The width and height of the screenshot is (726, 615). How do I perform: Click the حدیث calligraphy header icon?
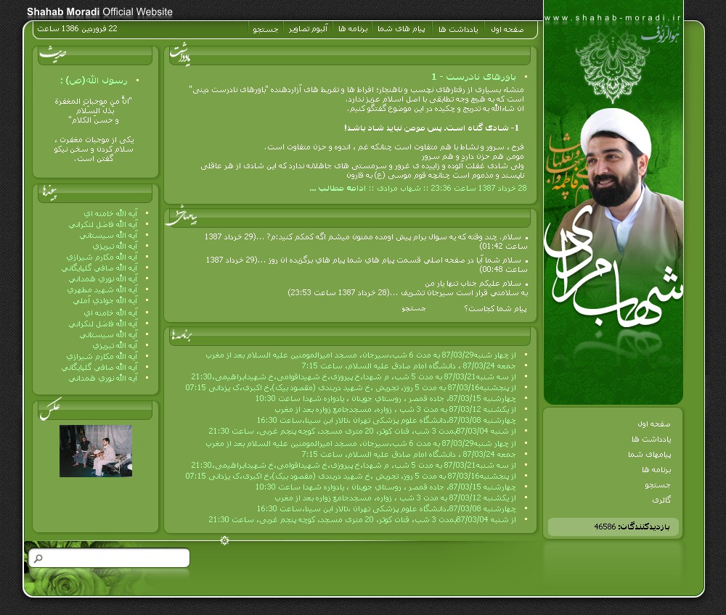tap(54, 54)
